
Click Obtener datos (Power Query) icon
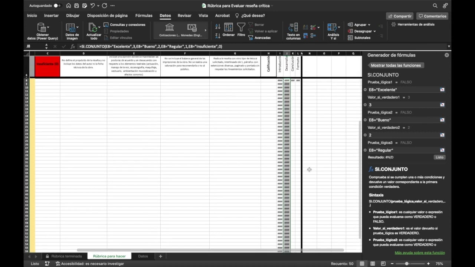pyautogui.click(x=41, y=28)
